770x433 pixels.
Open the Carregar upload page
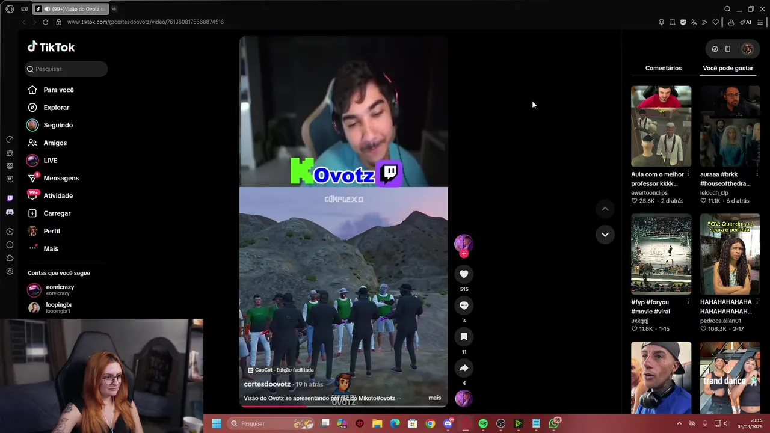(x=49, y=213)
